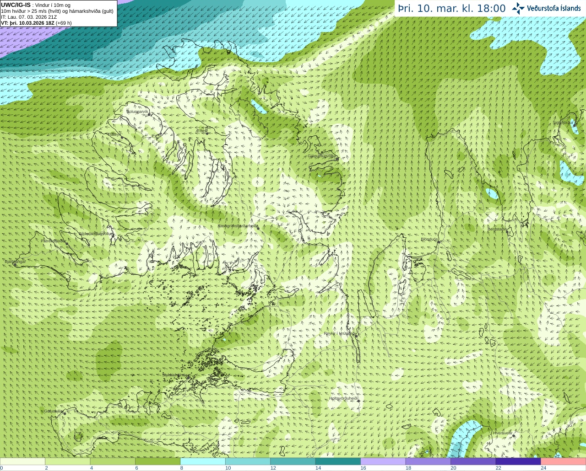Select the IT: Lau. 07. 03. 2026 21Z line
The image size is (586, 471).
(29, 17)
